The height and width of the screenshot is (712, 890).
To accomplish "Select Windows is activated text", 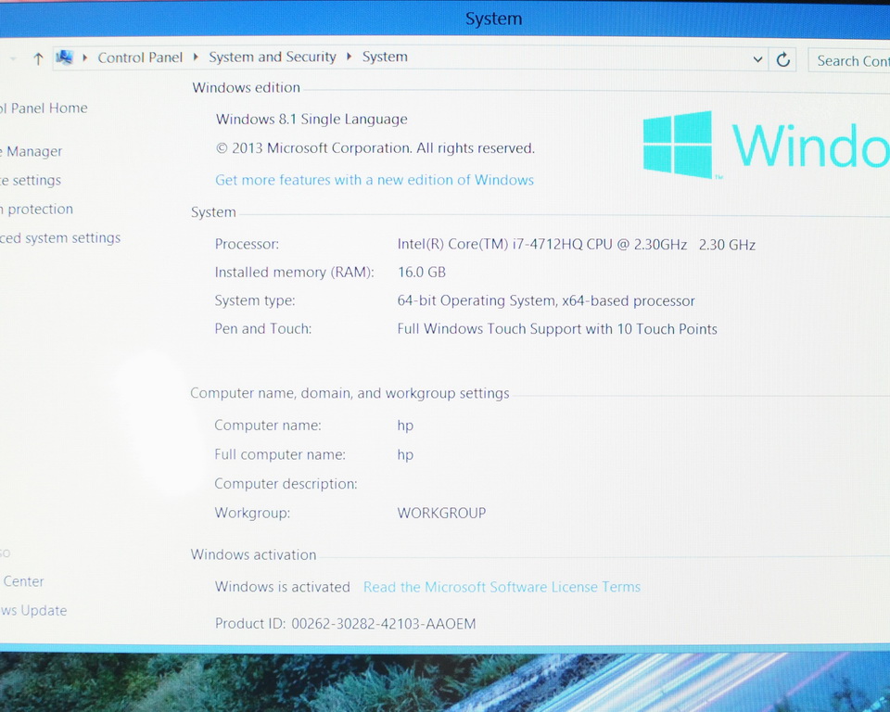I will pos(283,587).
